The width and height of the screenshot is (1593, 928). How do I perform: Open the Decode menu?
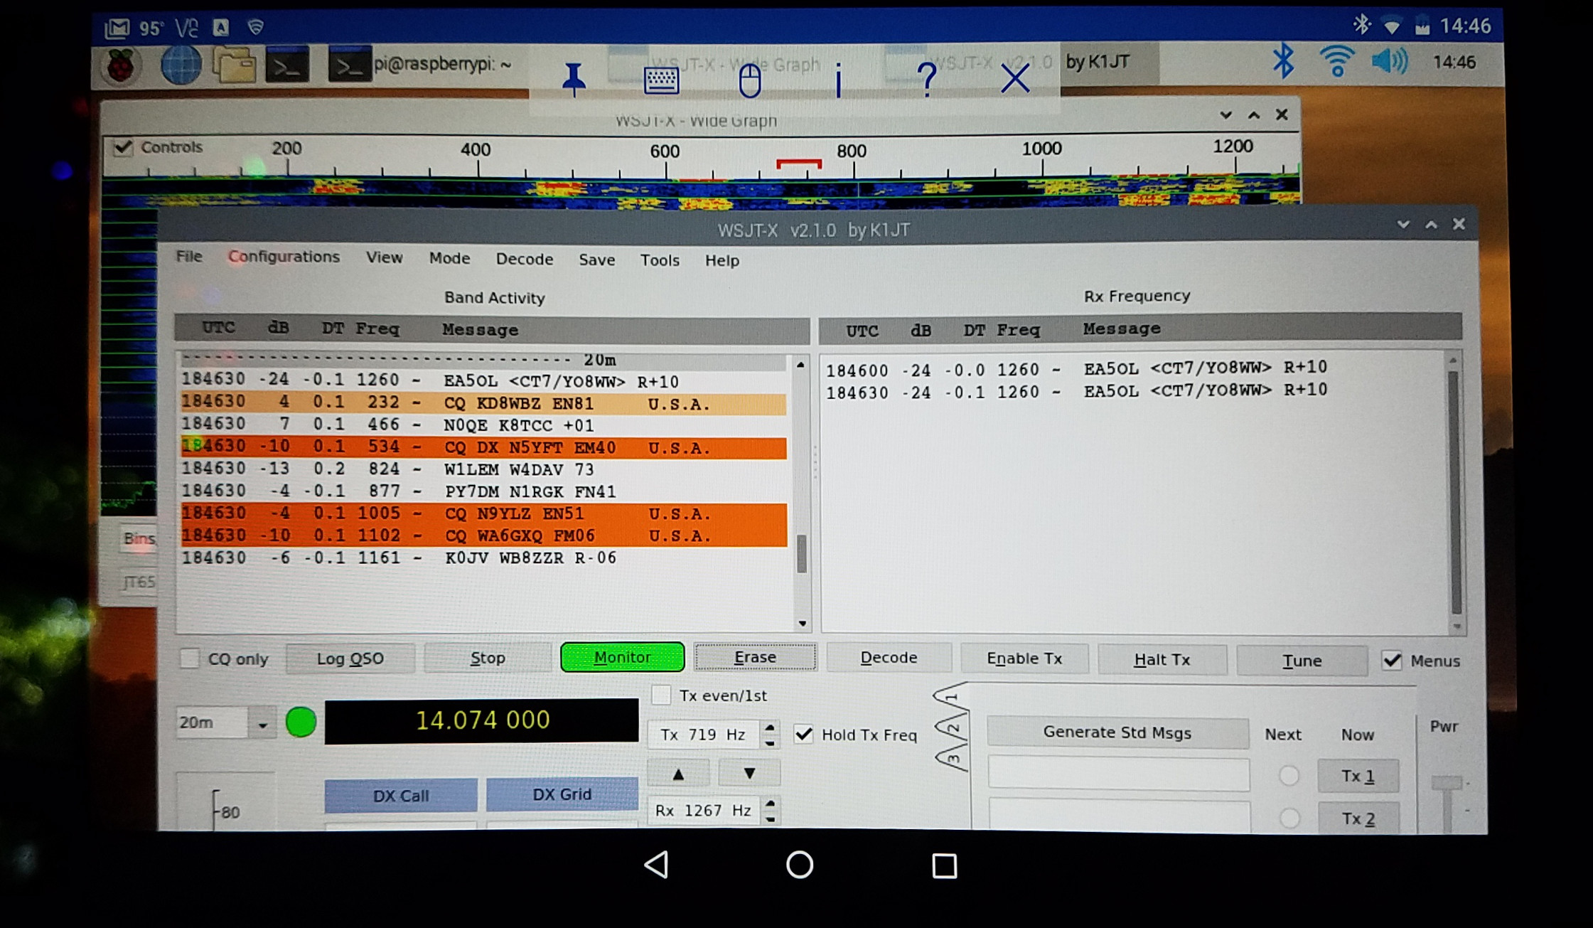[x=524, y=259]
